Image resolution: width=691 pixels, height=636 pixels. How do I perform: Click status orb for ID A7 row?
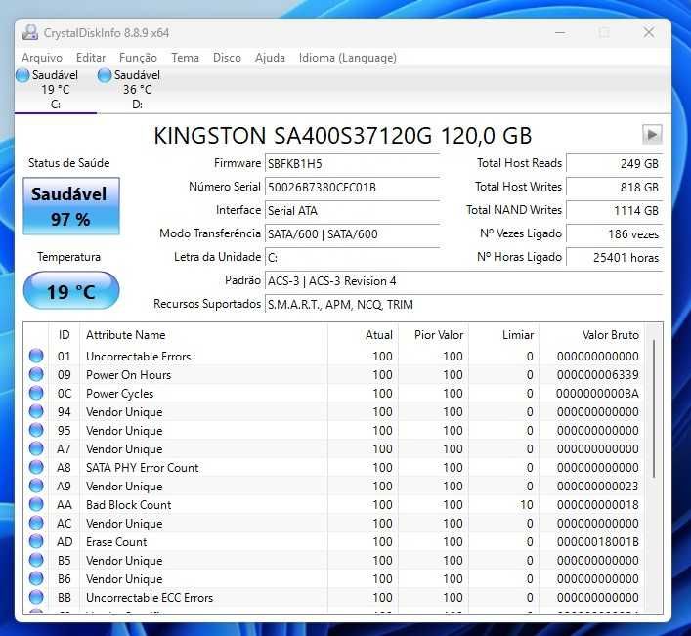click(x=36, y=448)
